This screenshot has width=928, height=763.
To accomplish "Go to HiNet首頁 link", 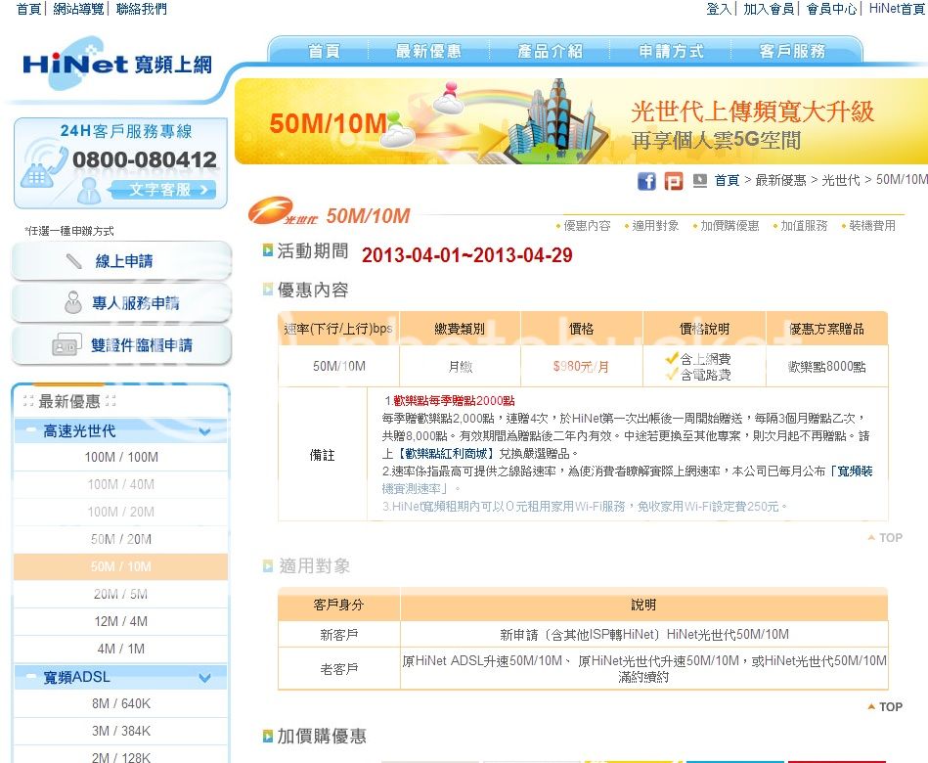I will (897, 9).
